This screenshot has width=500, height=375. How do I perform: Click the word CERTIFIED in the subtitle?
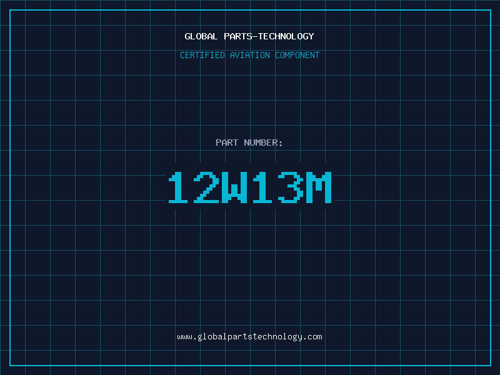202,55
